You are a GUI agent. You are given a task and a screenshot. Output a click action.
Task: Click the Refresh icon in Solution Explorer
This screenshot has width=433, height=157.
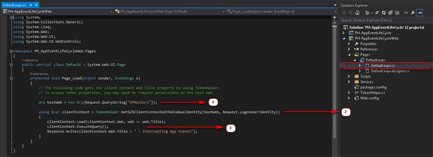[x=384, y=13]
